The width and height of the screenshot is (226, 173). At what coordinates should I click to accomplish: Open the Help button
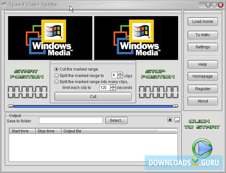[203, 64]
